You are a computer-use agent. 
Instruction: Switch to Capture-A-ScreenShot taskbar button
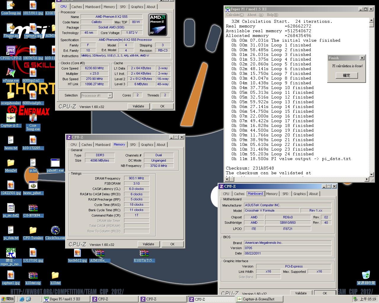(259, 299)
